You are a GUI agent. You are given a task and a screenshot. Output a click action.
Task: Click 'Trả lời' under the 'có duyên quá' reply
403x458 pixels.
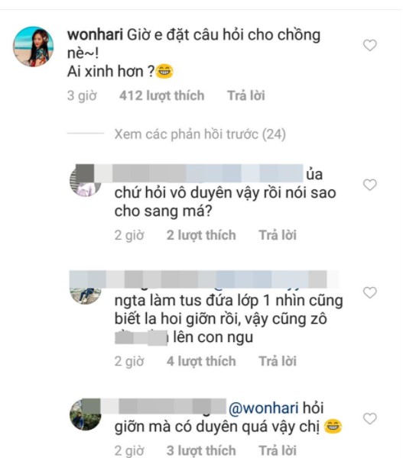(x=278, y=450)
